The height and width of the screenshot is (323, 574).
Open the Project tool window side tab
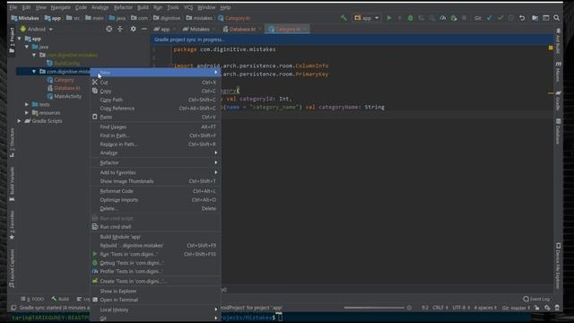(12, 39)
